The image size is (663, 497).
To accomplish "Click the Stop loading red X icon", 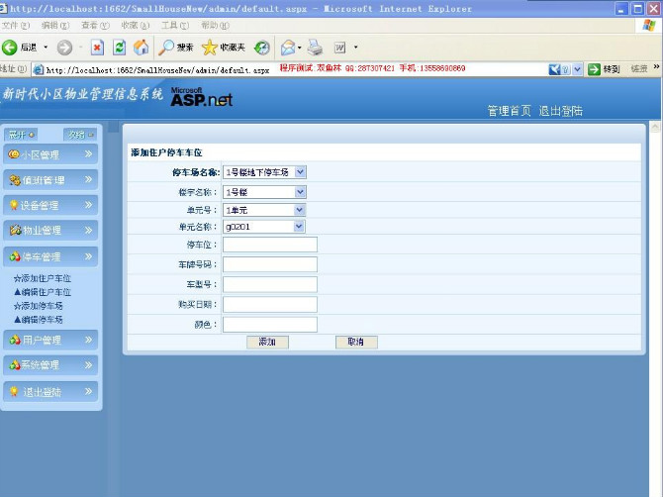I will point(97,48).
